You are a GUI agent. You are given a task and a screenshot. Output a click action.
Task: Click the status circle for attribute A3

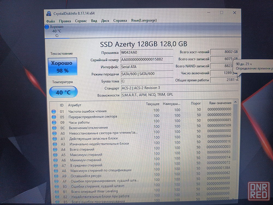click(x=55, y=144)
